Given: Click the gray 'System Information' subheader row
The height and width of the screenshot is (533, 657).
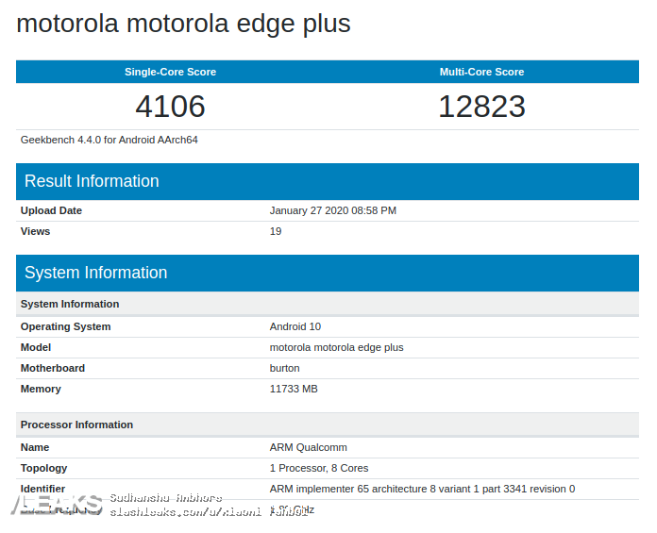Looking at the screenshot, I should 328,304.
